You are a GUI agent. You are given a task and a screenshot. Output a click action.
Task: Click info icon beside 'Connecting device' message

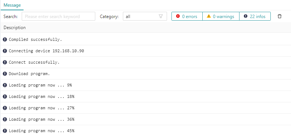pyautogui.click(x=5, y=51)
